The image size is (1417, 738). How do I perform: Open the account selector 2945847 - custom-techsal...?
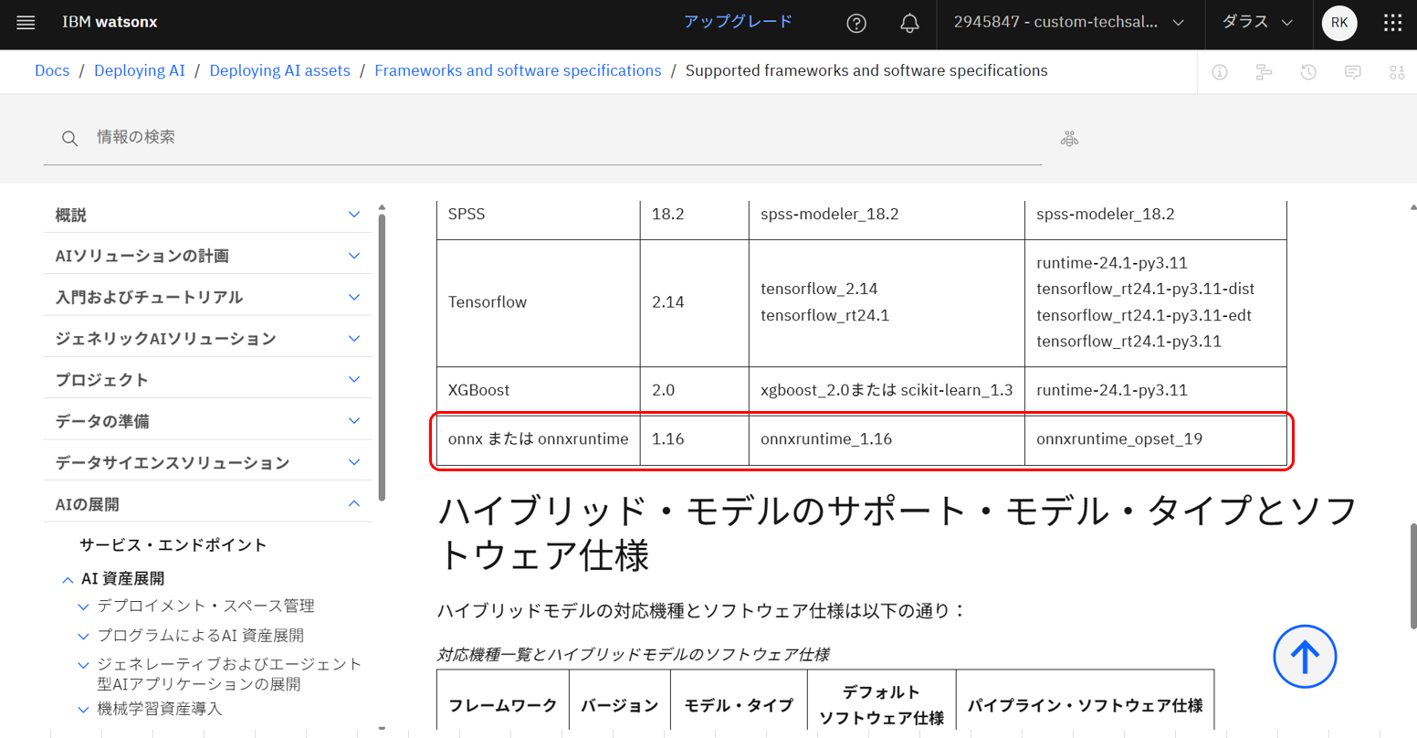coord(1069,23)
